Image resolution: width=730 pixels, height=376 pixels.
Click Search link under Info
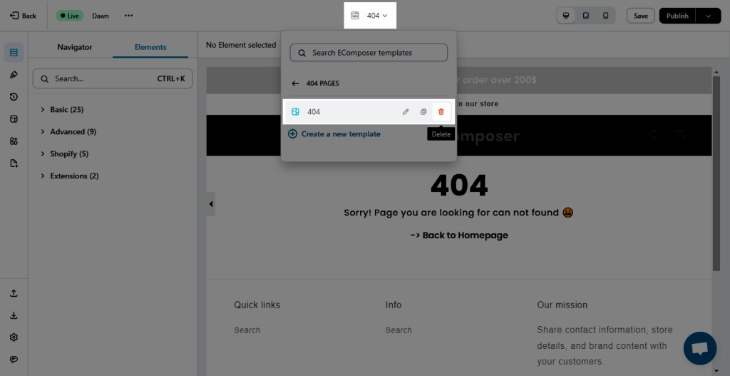coord(399,330)
